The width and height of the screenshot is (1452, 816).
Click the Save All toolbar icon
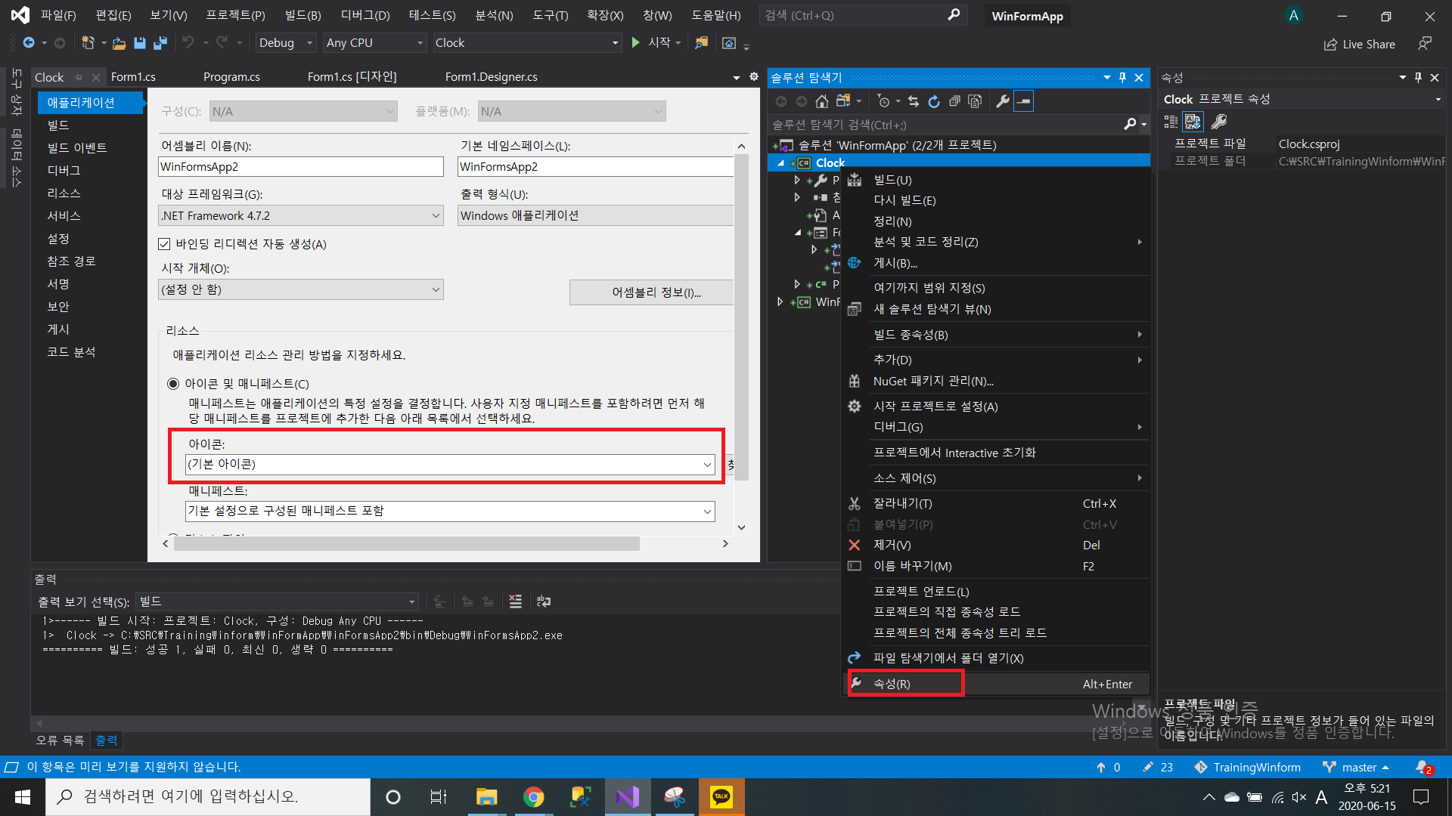pos(160,43)
